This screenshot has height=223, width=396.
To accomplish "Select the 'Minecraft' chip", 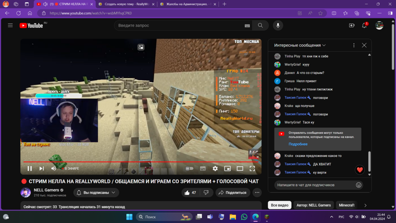I will [x=347, y=205].
